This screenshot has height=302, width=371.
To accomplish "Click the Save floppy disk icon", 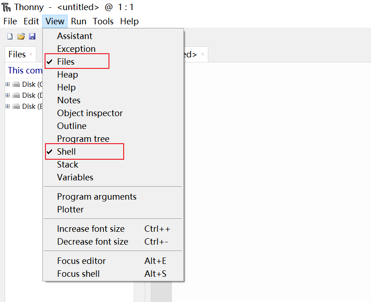I will (x=32, y=36).
